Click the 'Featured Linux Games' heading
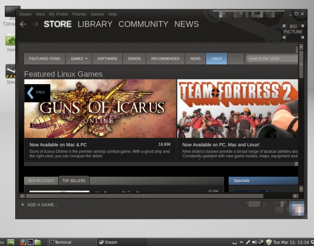The width and height of the screenshot is (314, 246). [63, 74]
